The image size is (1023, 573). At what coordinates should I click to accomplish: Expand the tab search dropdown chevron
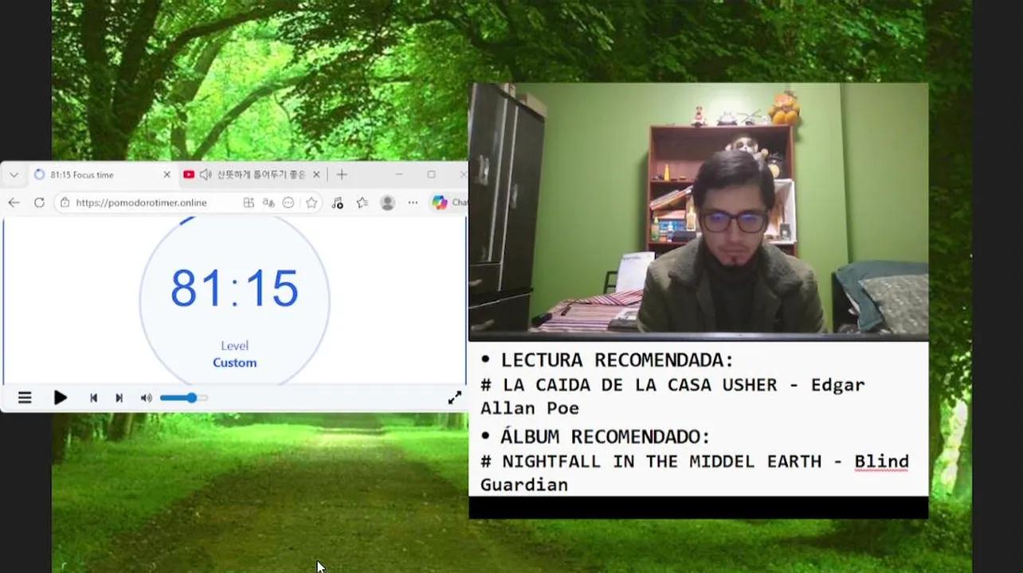pyautogui.click(x=14, y=175)
